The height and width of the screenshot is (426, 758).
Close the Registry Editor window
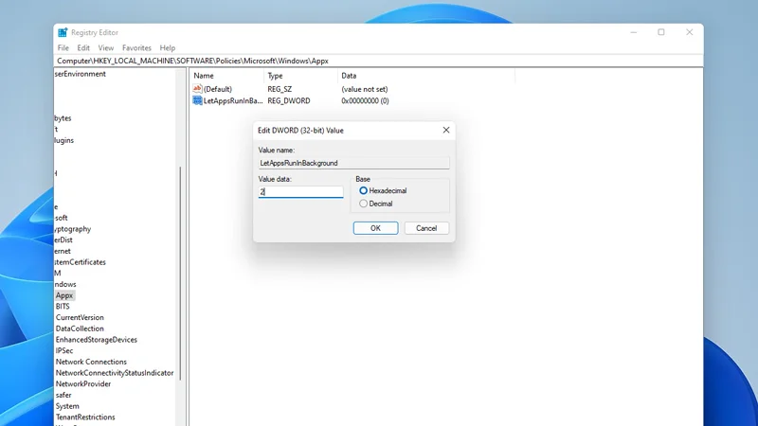click(690, 32)
